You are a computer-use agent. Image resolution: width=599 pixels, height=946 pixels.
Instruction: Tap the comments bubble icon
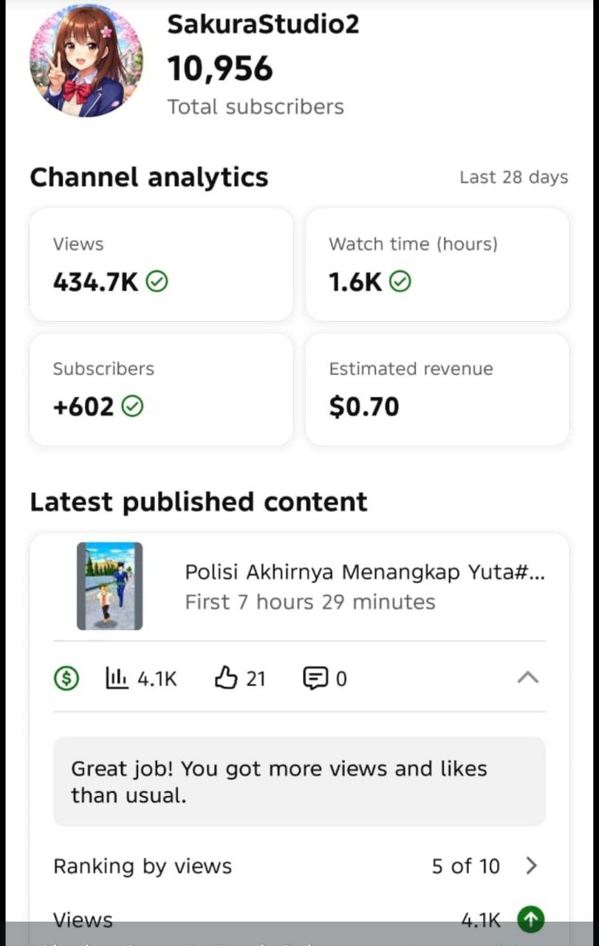click(x=315, y=678)
